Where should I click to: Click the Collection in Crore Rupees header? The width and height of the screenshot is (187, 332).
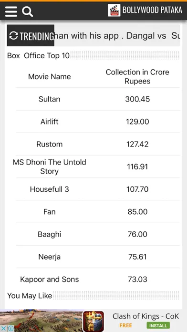137,76
